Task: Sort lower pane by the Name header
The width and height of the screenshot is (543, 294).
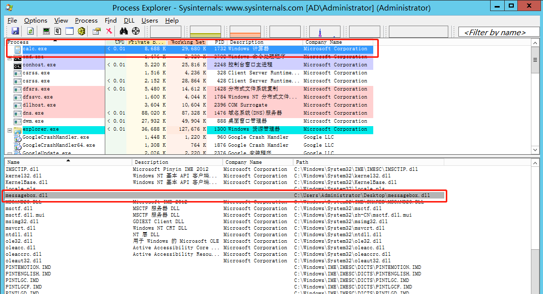Action: click(69, 162)
